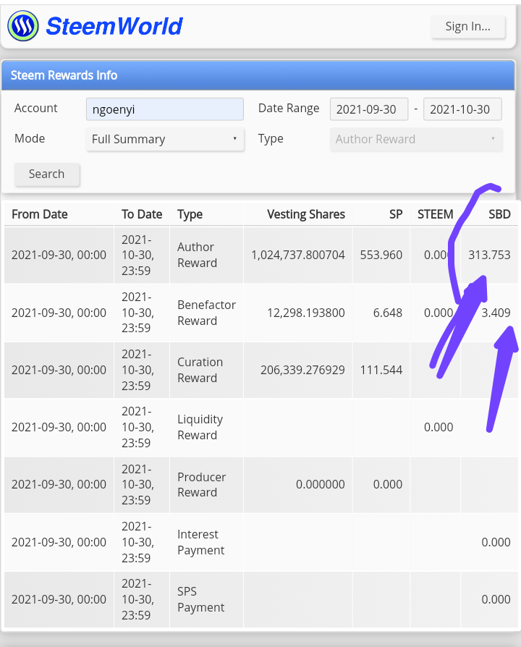Select the Interest Payment type cell

pos(206,542)
